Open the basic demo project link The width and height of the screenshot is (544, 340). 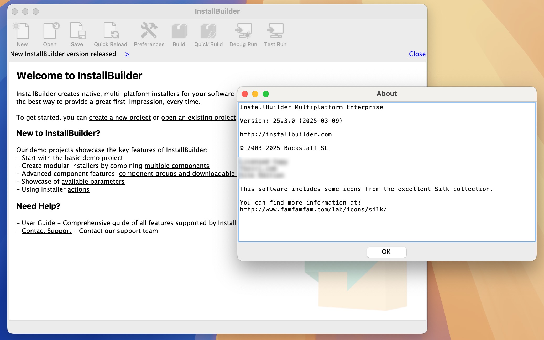(94, 158)
